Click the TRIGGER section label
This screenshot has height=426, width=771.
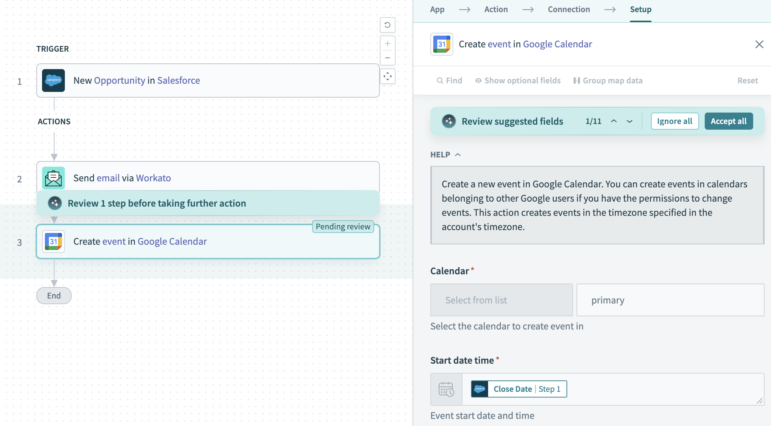[x=53, y=49]
